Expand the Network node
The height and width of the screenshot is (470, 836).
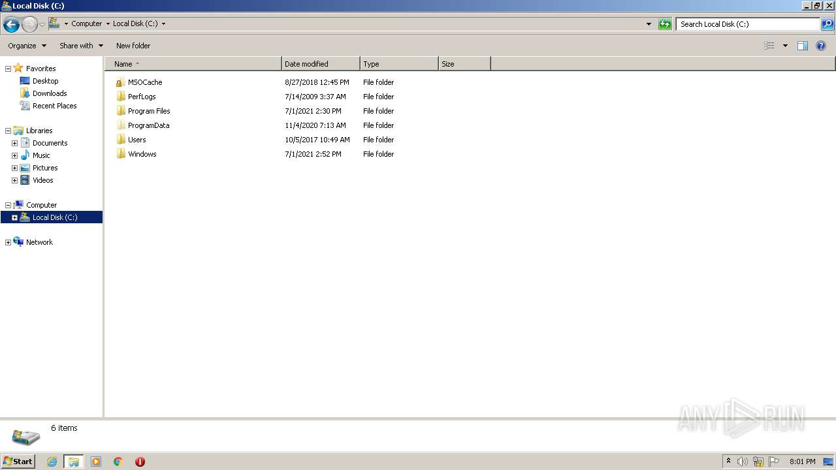(8, 242)
